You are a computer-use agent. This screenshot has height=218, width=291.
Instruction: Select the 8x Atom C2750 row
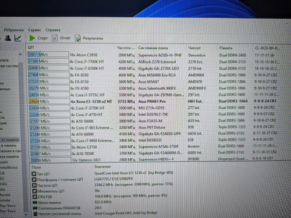[x=153, y=147]
